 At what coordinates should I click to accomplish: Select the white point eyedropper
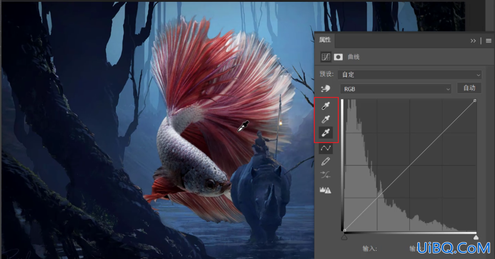[326, 133]
